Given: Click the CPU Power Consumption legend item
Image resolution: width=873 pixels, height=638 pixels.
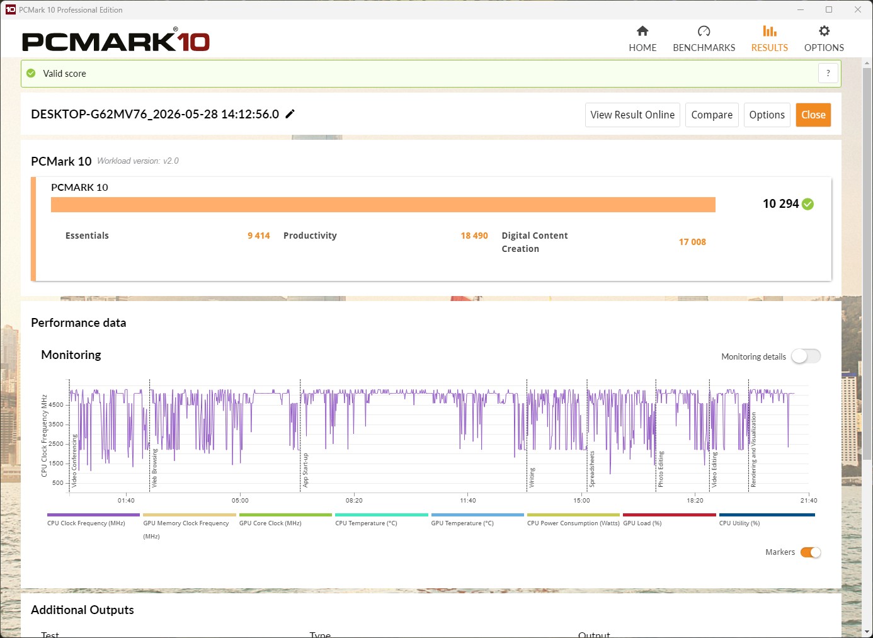Looking at the screenshot, I should 573,520.
